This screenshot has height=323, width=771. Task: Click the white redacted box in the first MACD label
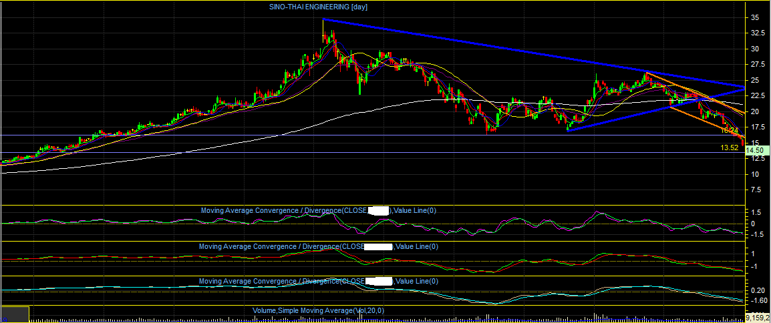(x=379, y=211)
